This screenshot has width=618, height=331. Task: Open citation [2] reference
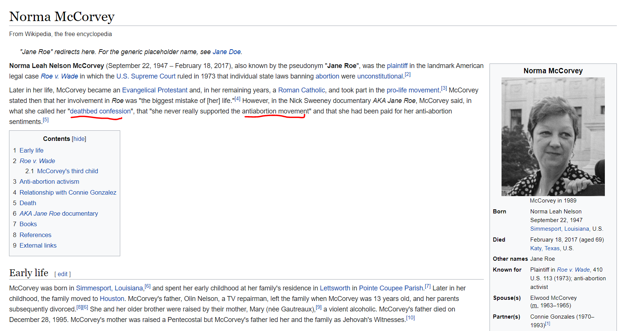tap(408, 74)
